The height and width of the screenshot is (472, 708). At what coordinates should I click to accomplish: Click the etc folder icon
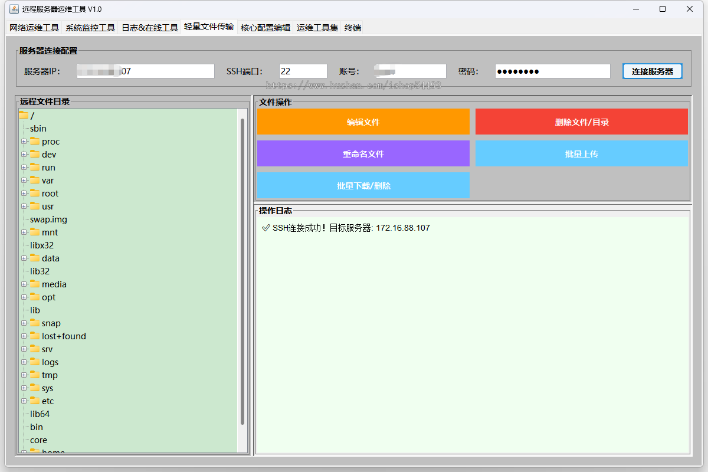click(x=35, y=401)
